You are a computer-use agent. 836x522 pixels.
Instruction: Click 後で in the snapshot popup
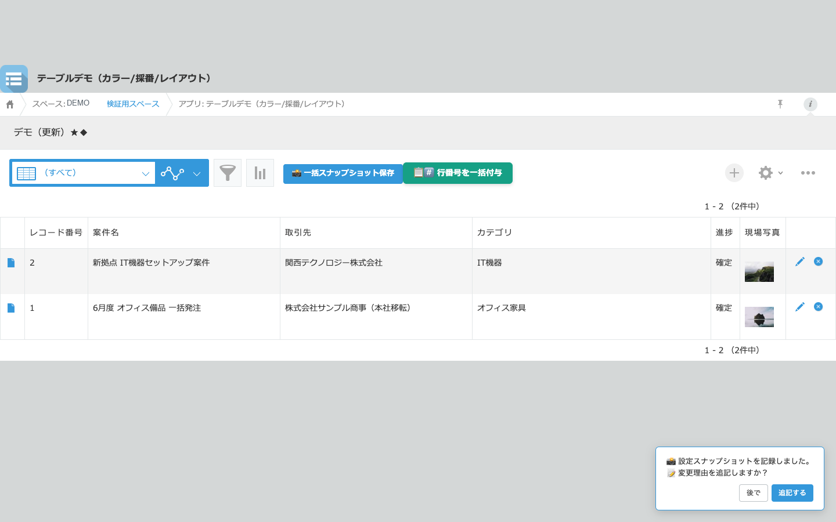754,493
